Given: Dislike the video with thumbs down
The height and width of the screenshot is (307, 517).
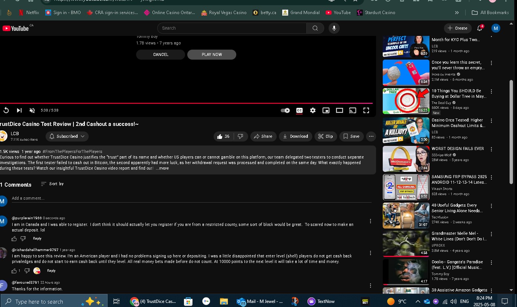Looking at the screenshot, I should click(x=240, y=136).
